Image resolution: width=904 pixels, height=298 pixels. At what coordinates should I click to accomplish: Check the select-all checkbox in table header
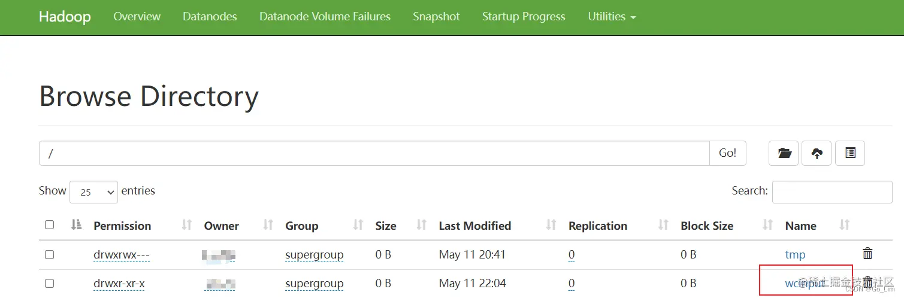click(49, 225)
